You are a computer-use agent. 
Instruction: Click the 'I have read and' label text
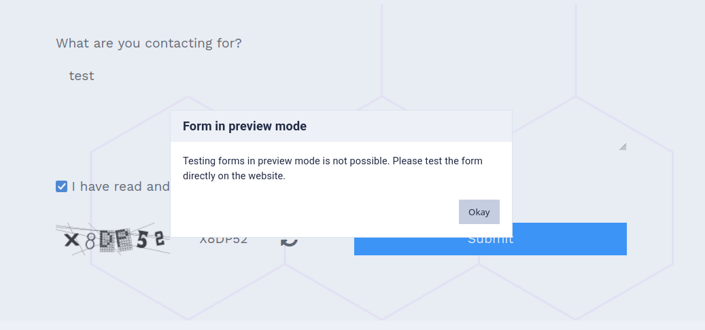click(x=120, y=186)
